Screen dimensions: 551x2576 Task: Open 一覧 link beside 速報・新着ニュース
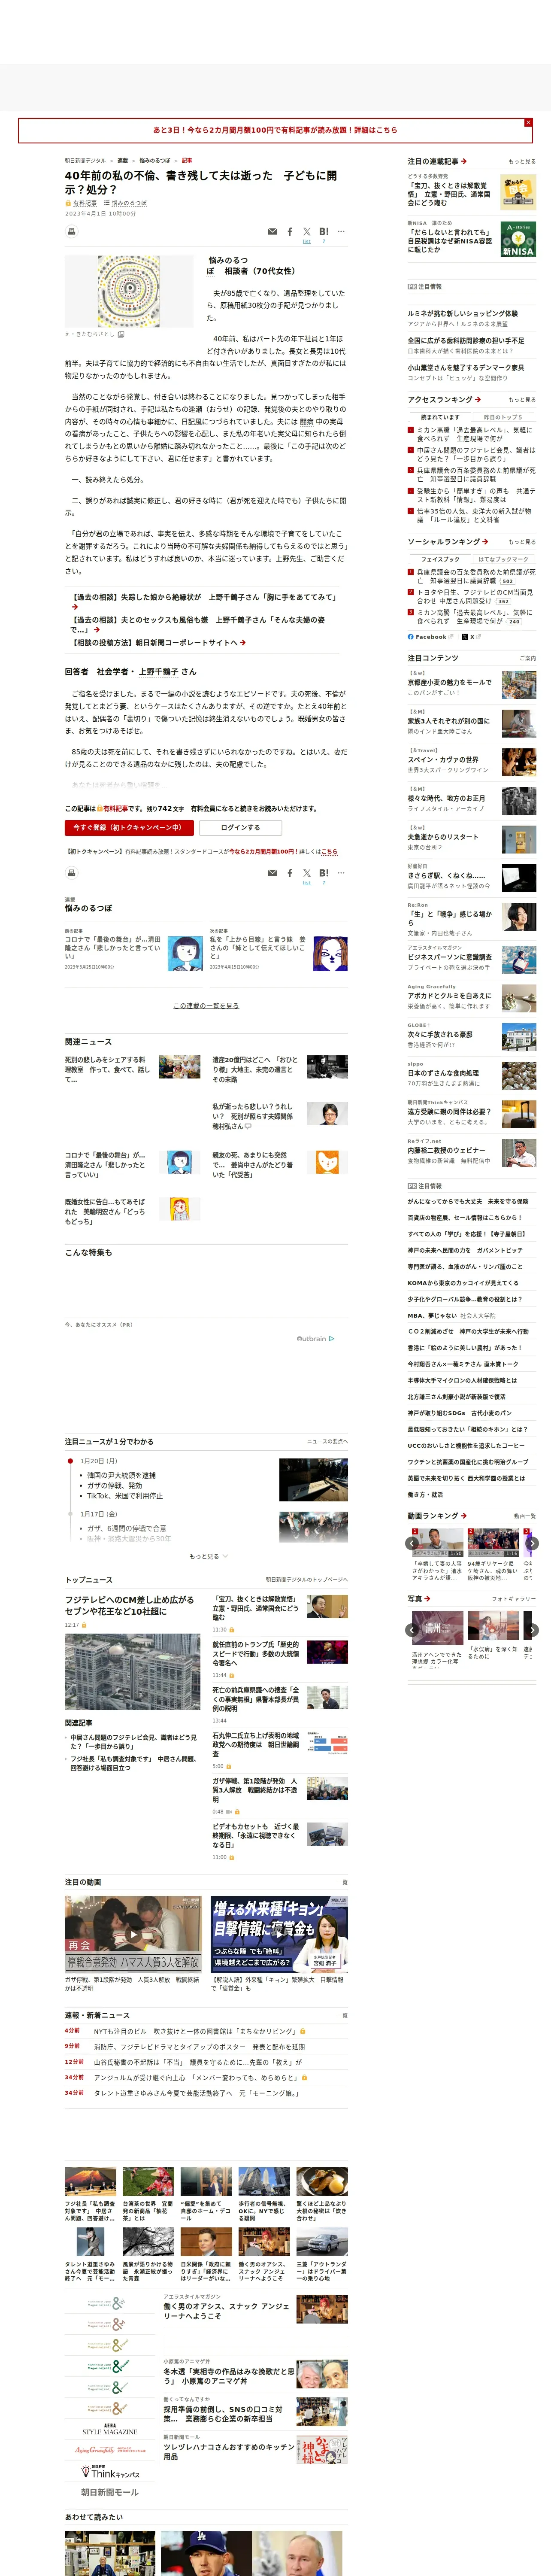coord(342,2015)
